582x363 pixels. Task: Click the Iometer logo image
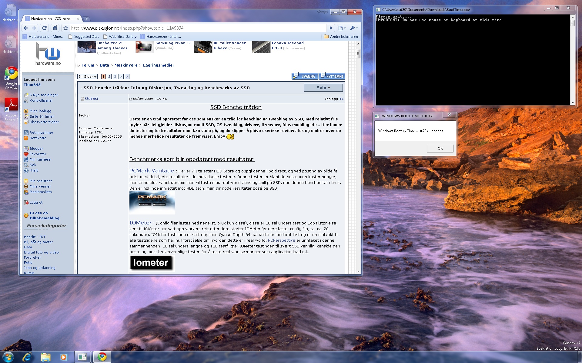pyautogui.click(x=152, y=263)
